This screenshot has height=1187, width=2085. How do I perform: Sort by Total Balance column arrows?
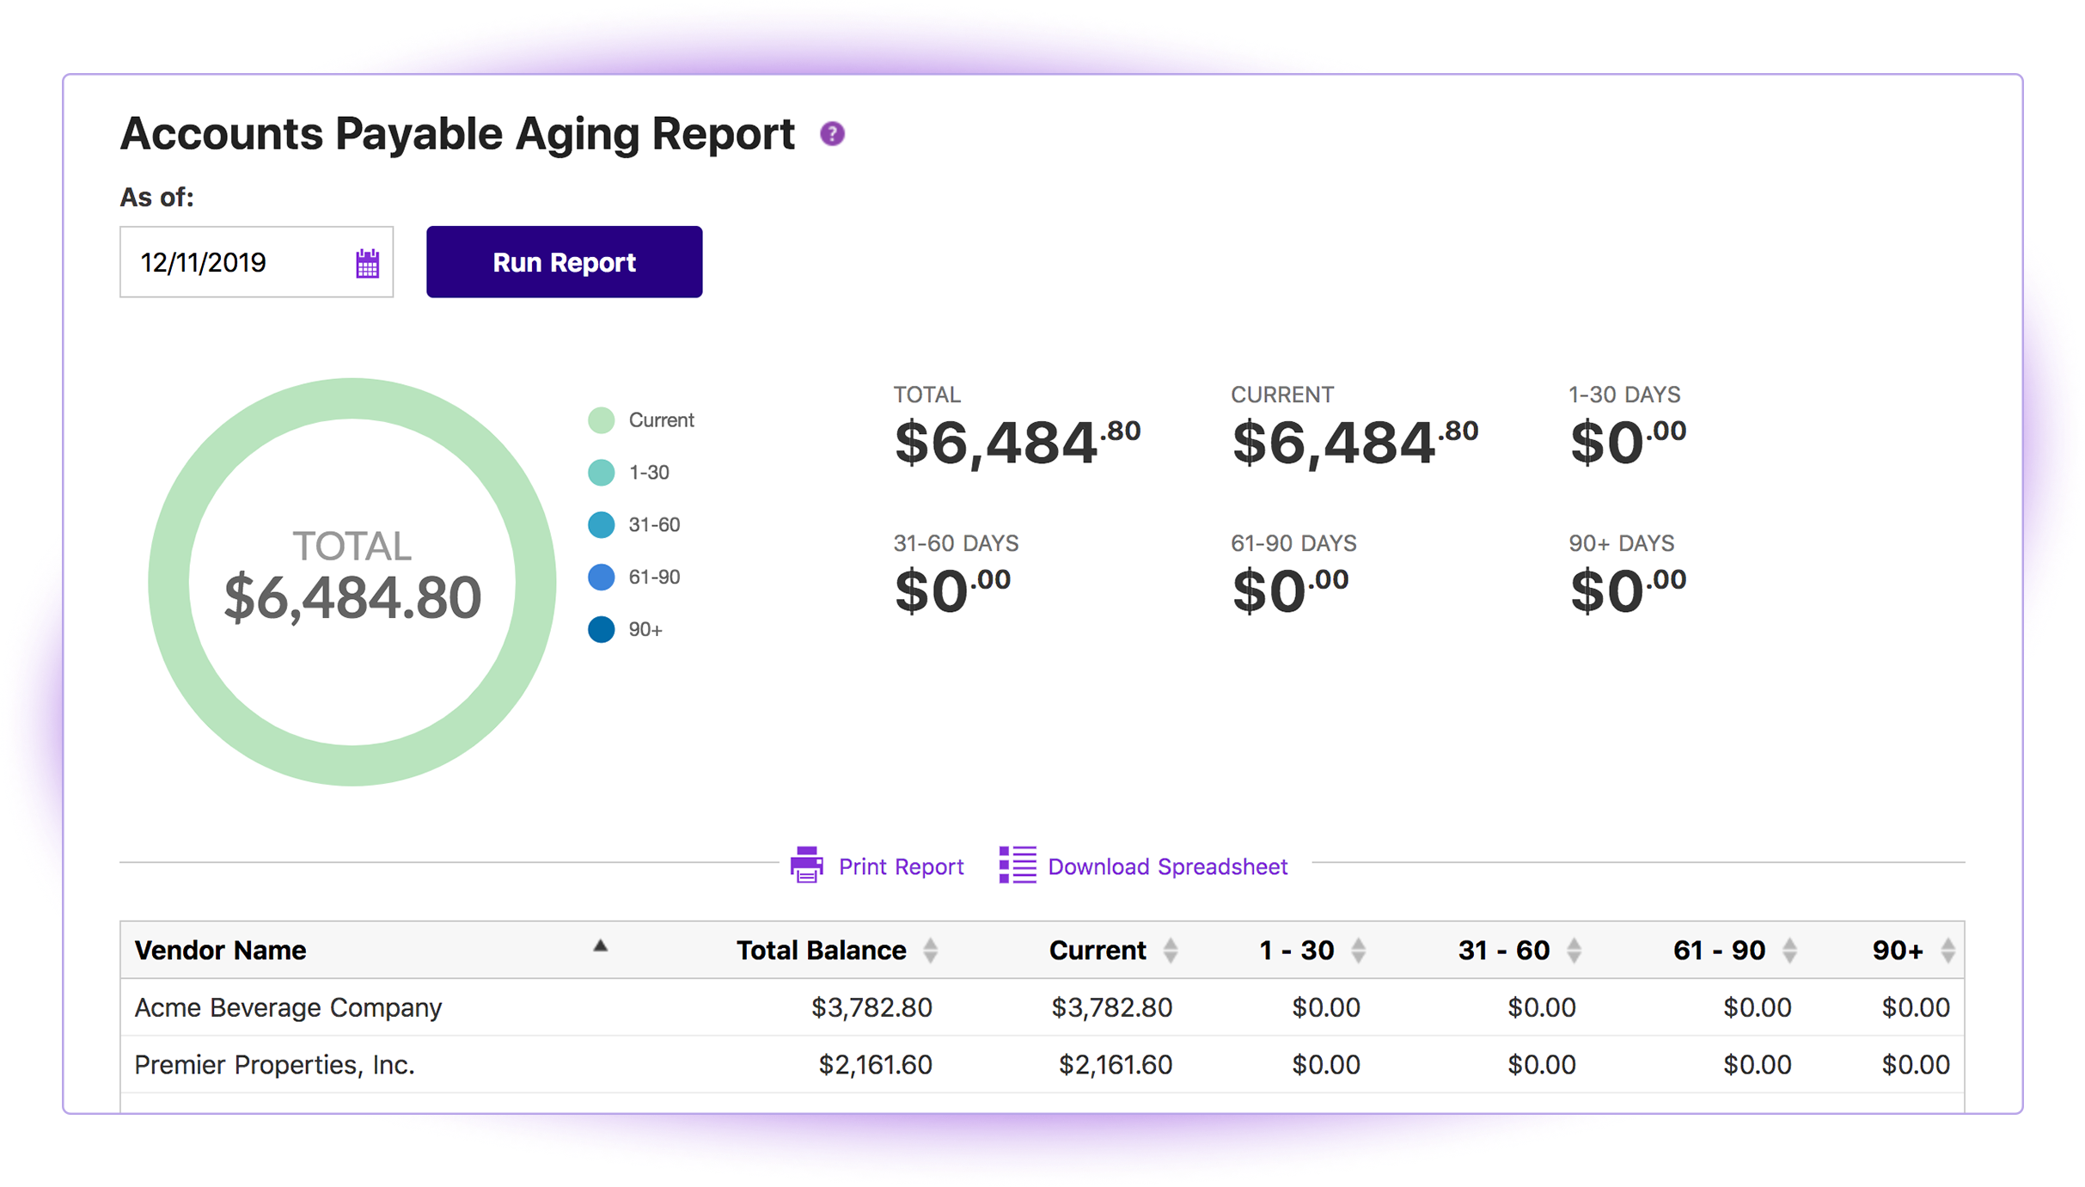click(x=930, y=951)
